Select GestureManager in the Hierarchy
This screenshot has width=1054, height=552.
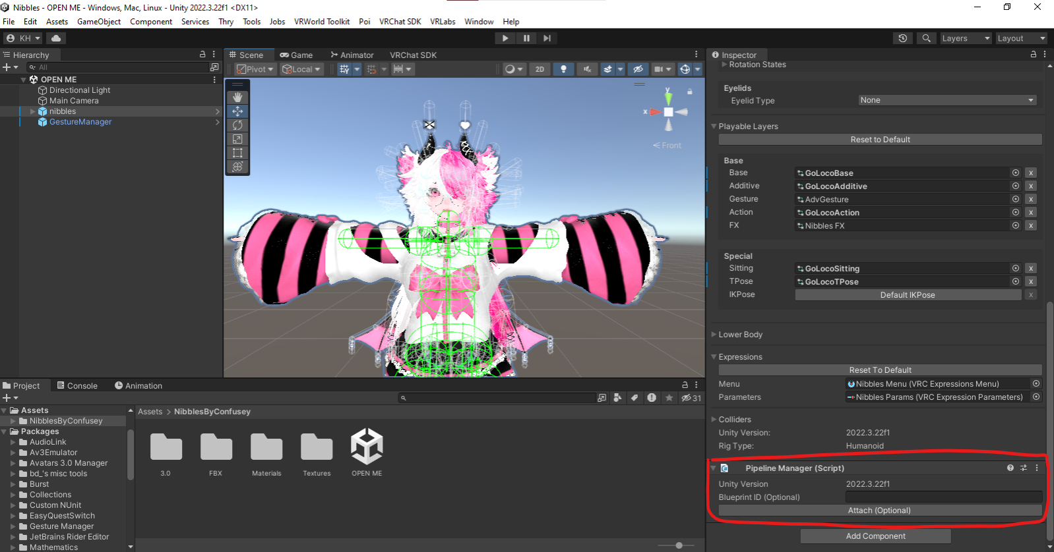pos(80,122)
